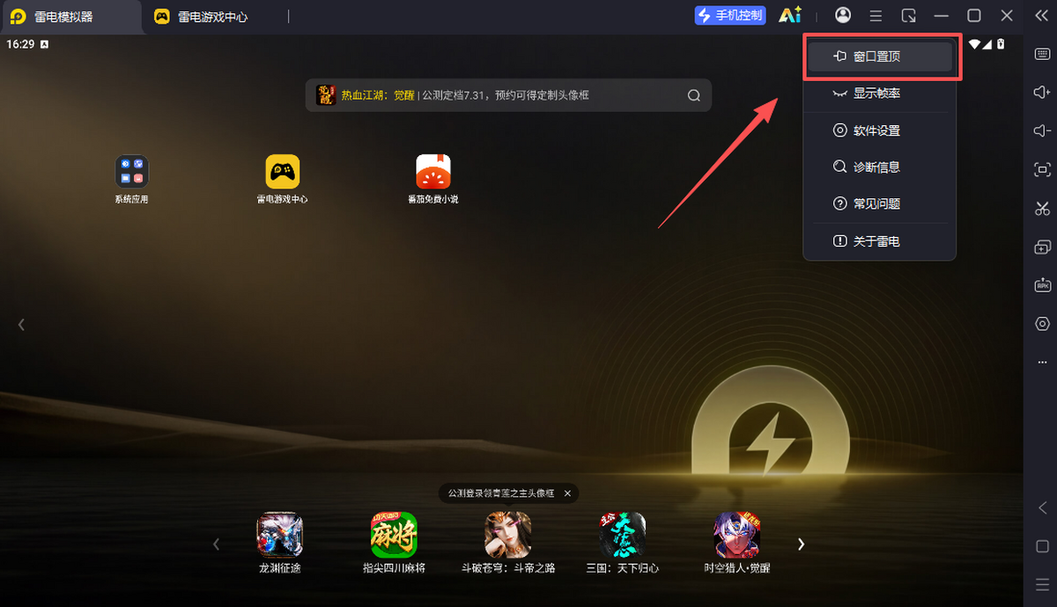Open keyboard mapping icon in sidebar
This screenshot has height=607, width=1057.
(1042, 55)
